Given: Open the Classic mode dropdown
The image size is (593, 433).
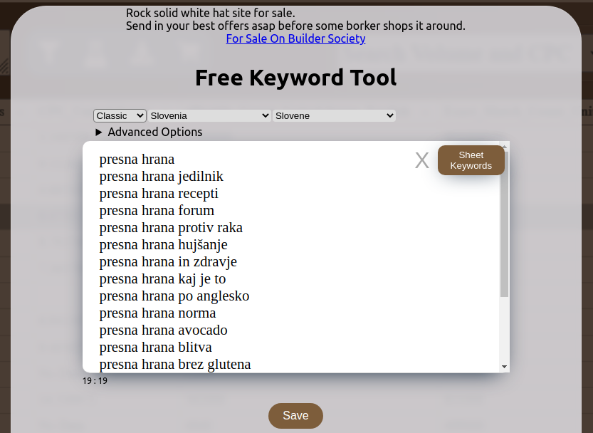Looking at the screenshot, I should pos(120,115).
